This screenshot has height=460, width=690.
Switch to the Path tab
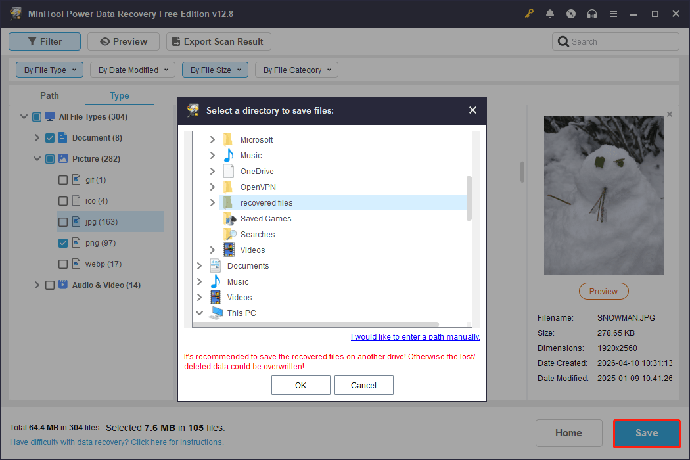point(49,95)
